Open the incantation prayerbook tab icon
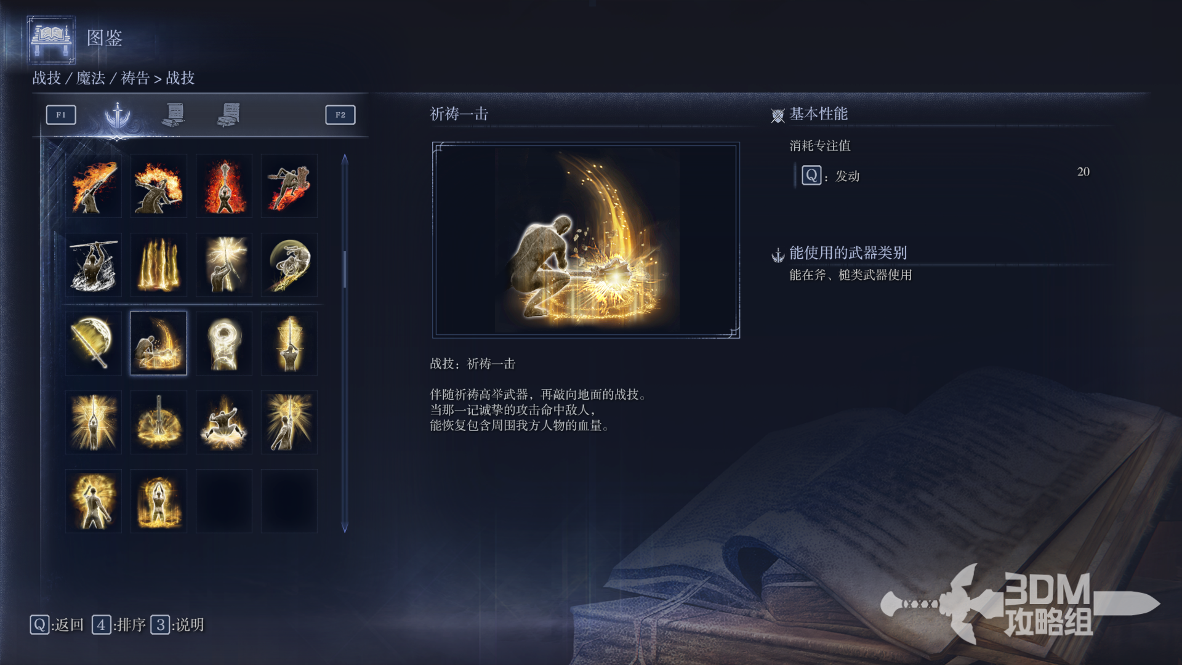This screenshot has height=665, width=1182. (228, 115)
